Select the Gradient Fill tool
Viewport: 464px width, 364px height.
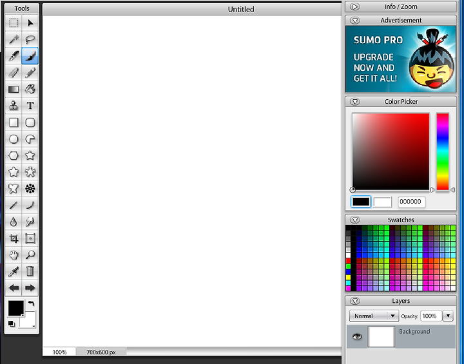click(14, 89)
